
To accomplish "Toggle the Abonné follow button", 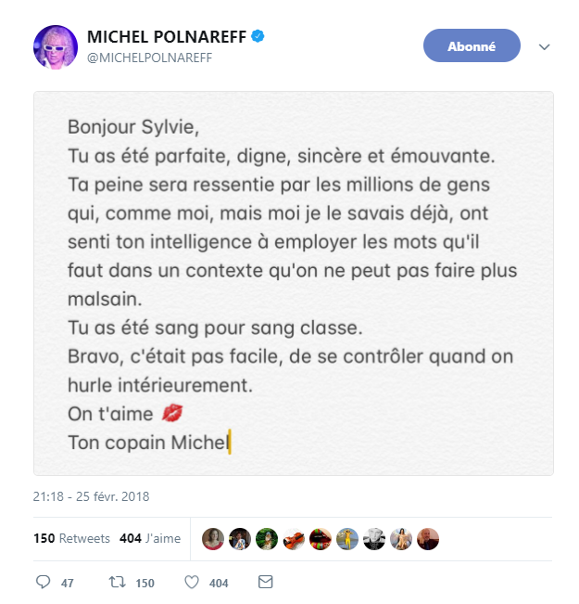I will (x=471, y=45).
